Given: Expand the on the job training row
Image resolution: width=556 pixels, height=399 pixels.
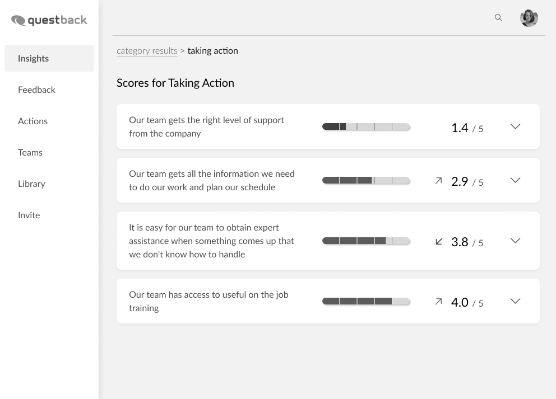Looking at the screenshot, I should click(x=515, y=301).
